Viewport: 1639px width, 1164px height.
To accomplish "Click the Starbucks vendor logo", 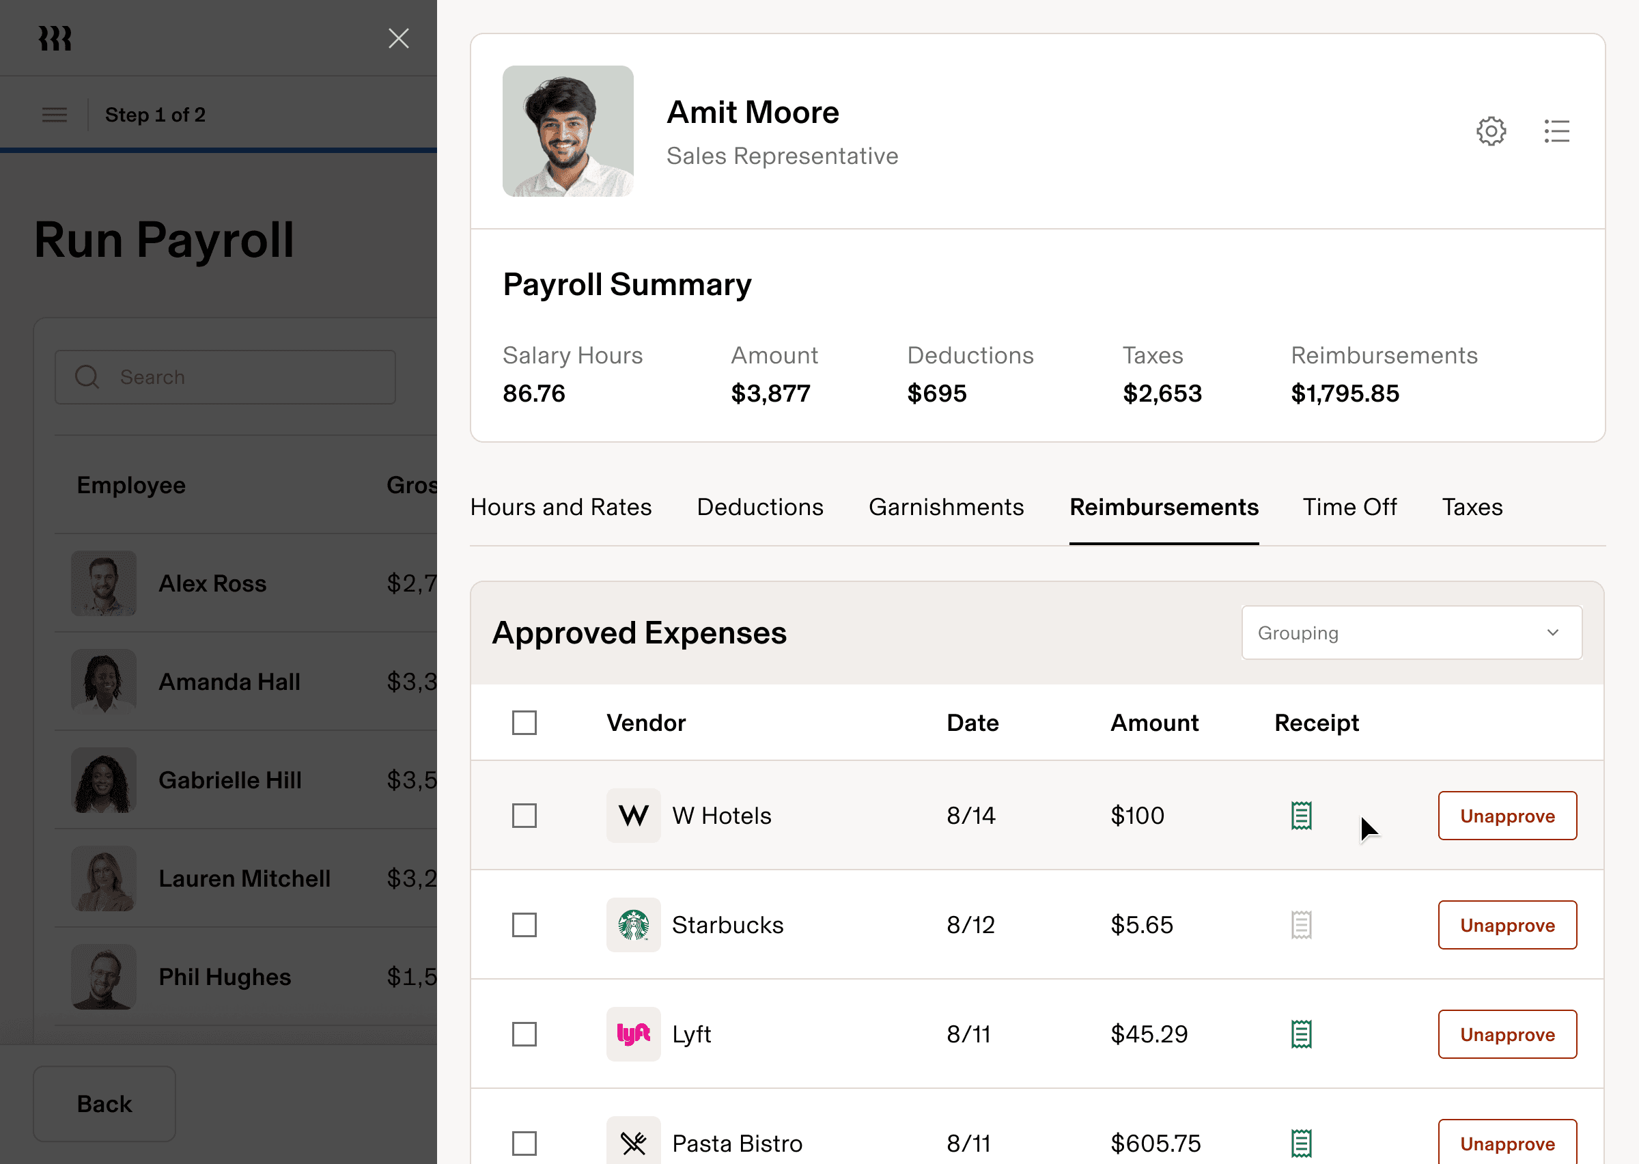I will click(633, 925).
